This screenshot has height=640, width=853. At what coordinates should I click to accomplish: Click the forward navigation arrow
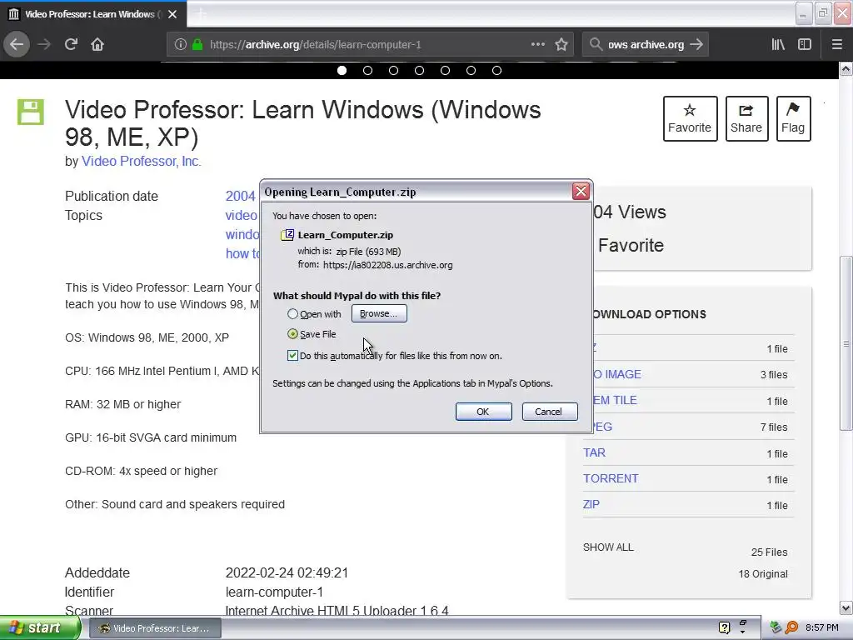click(x=44, y=44)
